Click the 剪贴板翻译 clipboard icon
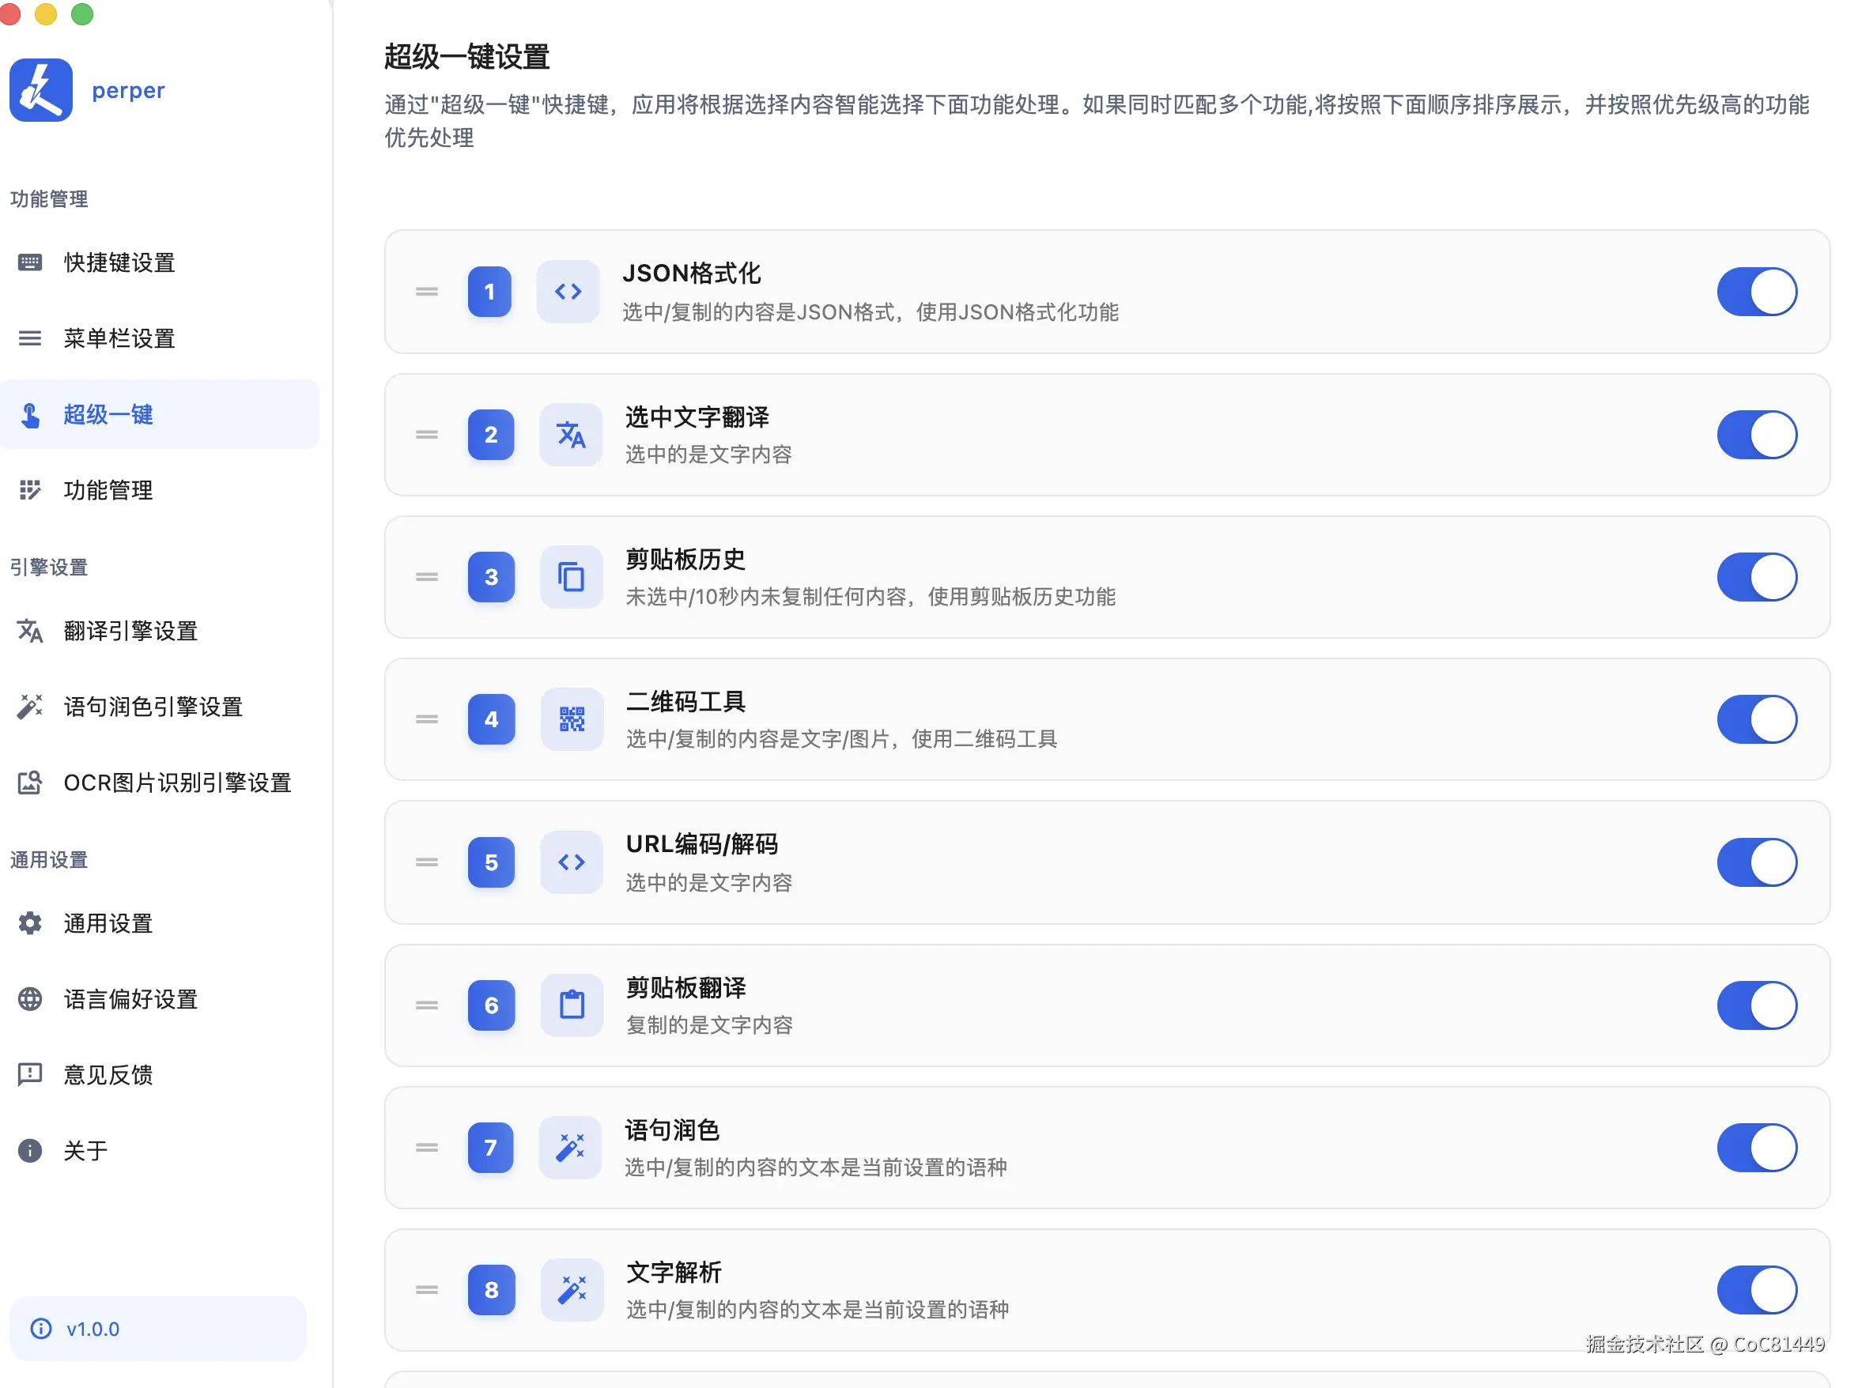Image resolution: width=1858 pixels, height=1388 pixels. [571, 1005]
